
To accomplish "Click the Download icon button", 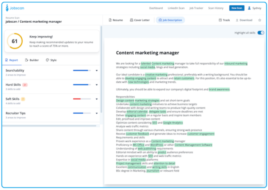I will pyautogui.click(x=237, y=20).
